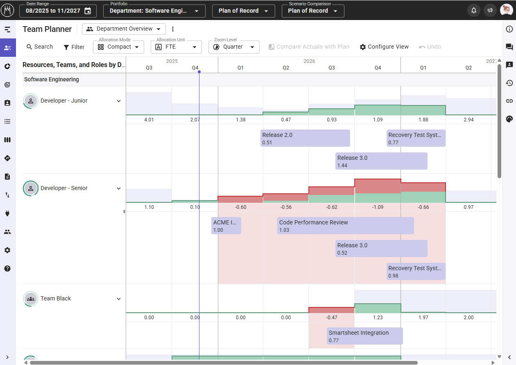Open the Department Overview view selector
Screen dimensions: 516x365
pyautogui.click(x=124, y=29)
